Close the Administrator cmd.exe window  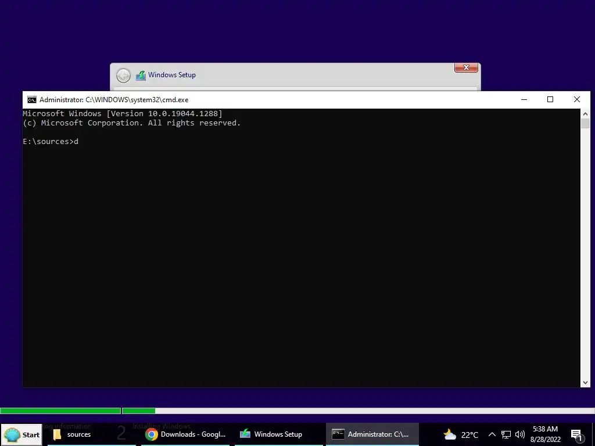click(577, 100)
